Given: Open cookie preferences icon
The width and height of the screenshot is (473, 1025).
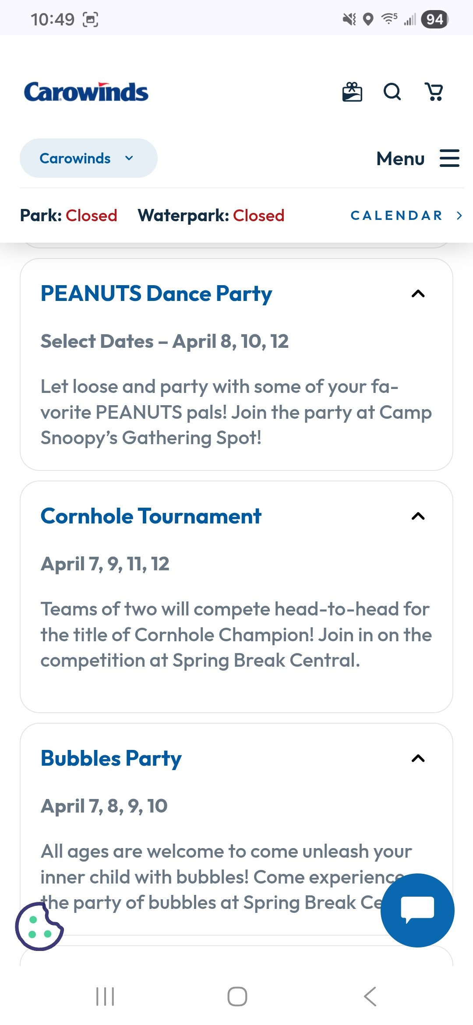Looking at the screenshot, I should [x=39, y=926].
